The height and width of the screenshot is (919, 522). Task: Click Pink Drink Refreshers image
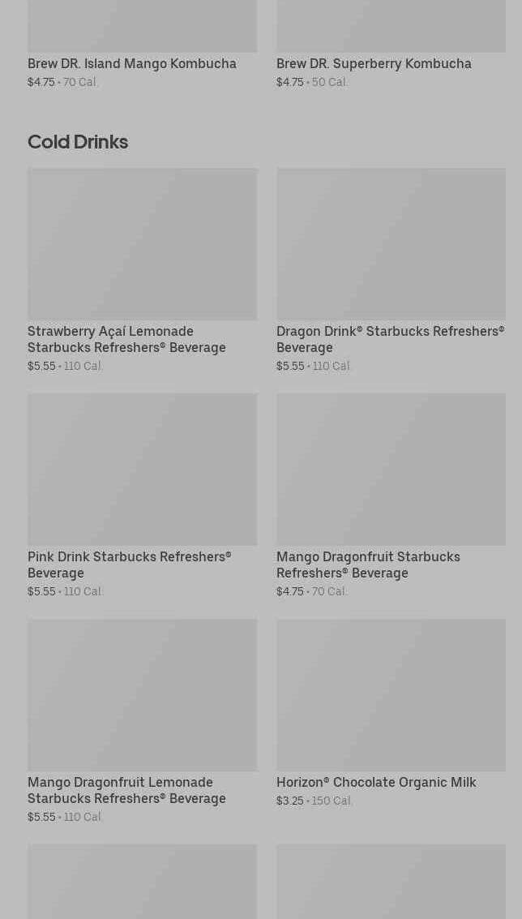142,469
